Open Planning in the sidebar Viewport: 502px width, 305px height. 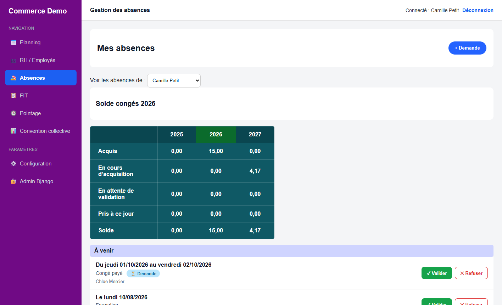[41, 43]
